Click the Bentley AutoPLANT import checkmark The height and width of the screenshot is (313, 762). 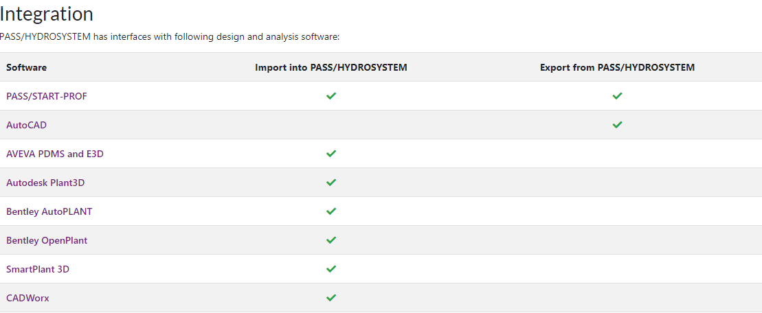331,211
